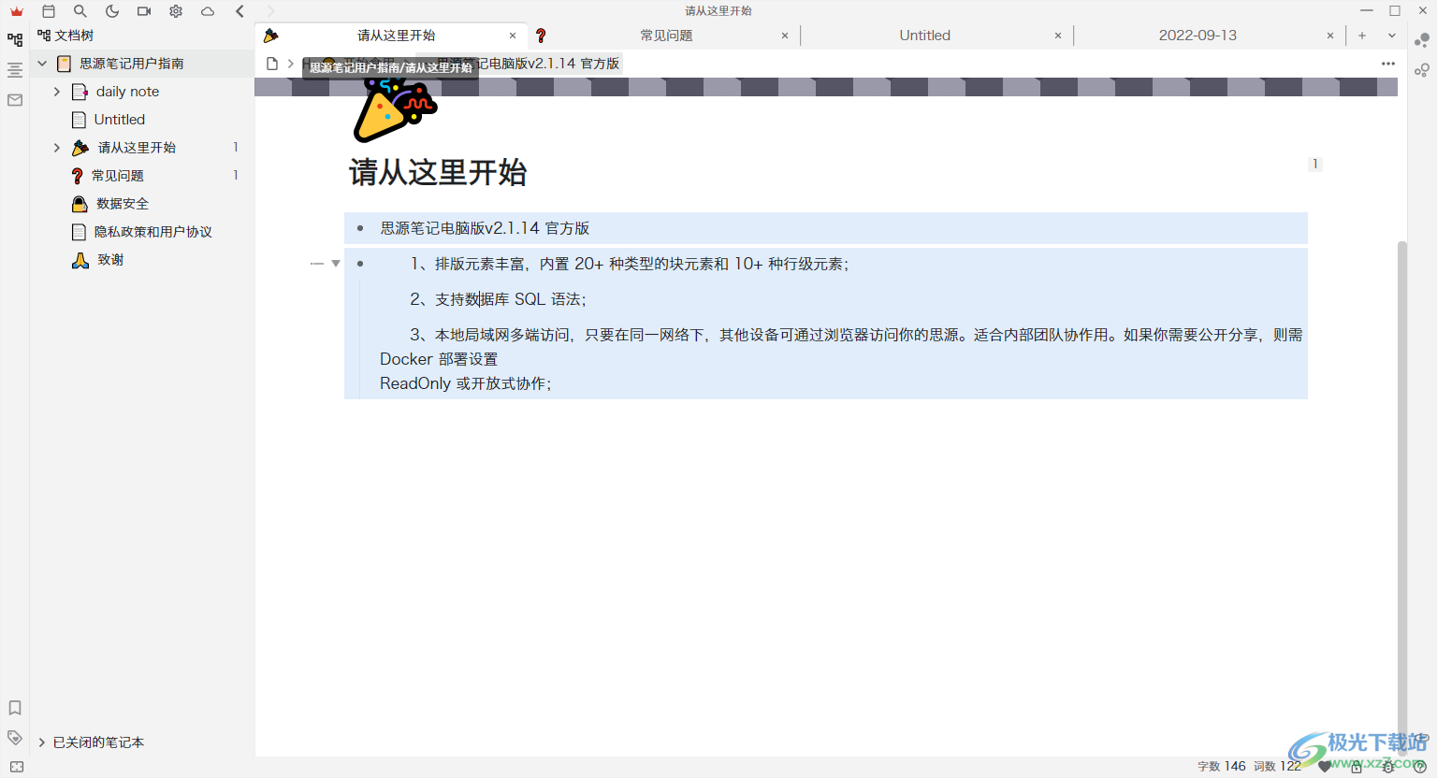
Task: Toggle read-only mode with the lock icon
Action: tap(1357, 767)
